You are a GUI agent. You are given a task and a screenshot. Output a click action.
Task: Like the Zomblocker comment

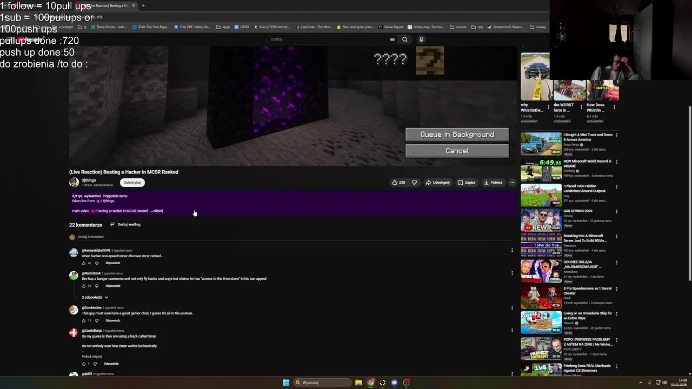click(84, 320)
